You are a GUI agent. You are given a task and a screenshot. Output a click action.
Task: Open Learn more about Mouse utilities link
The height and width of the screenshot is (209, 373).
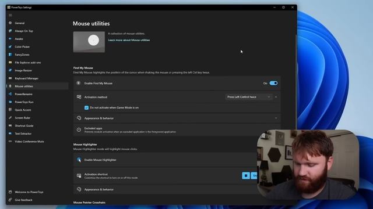(x=129, y=40)
